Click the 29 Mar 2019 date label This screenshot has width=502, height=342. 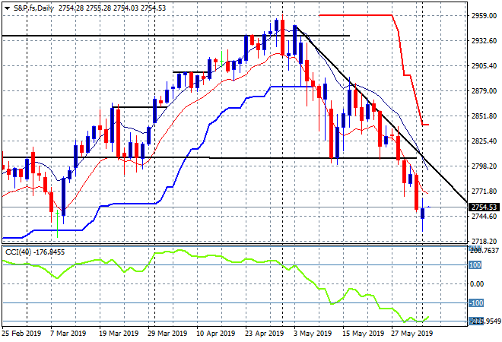coord(167,334)
